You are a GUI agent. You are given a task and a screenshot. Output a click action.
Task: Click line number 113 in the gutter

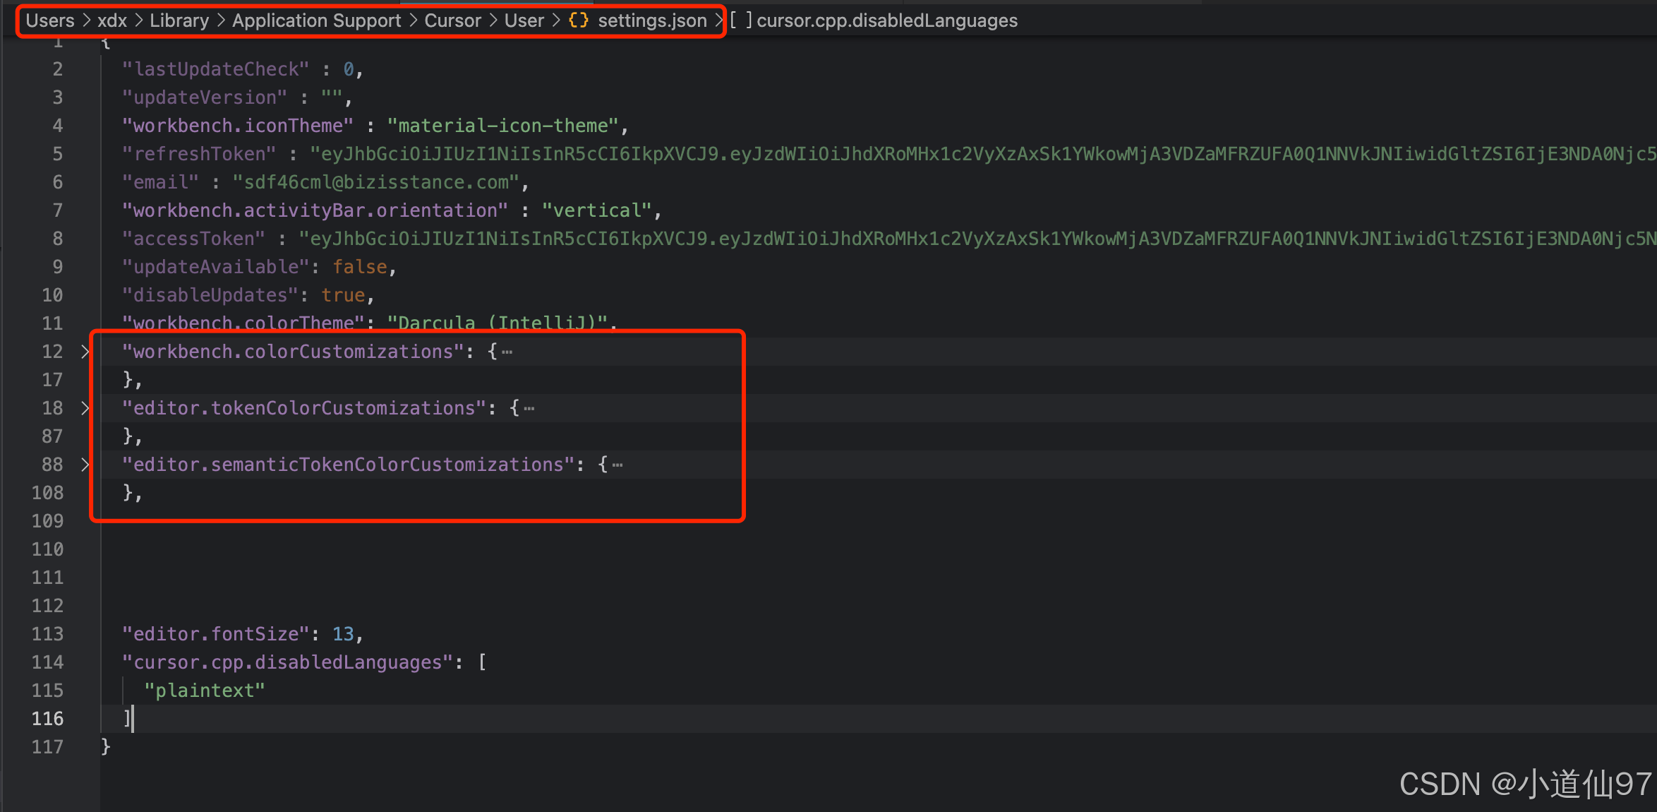pyautogui.click(x=47, y=634)
